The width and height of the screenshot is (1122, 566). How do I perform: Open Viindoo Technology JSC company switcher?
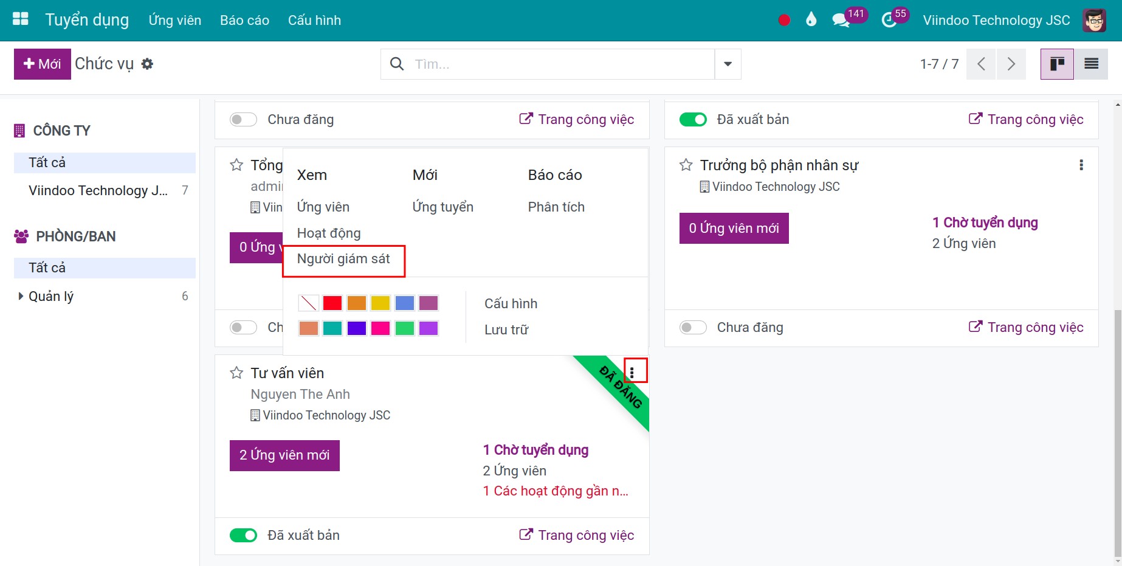pyautogui.click(x=996, y=20)
